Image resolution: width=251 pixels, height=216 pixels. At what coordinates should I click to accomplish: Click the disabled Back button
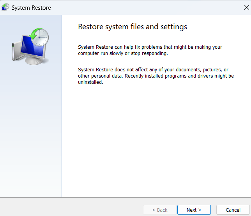point(160,210)
